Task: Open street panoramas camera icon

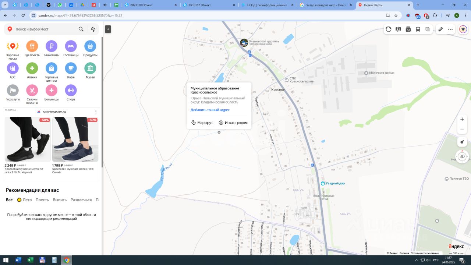Action: (x=408, y=29)
